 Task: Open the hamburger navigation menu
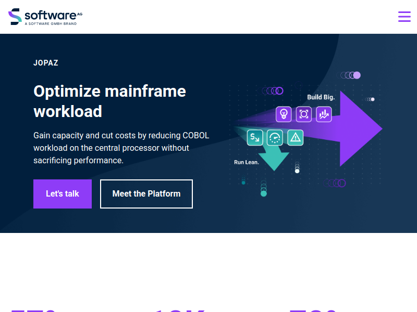(404, 17)
